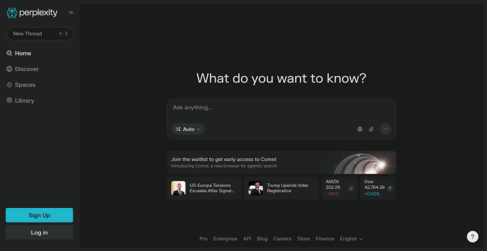This screenshot has width=487, height=251.
Task: Open search sources globe icon
Action: (x=360, y=129)
